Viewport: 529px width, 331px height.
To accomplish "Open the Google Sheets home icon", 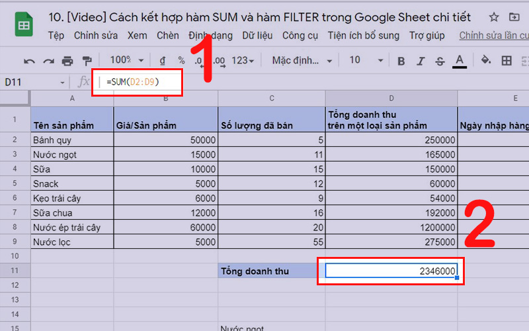I will [24, 25].
